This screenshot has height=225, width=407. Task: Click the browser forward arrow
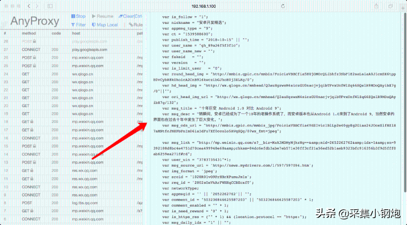click(x=37, y=6)
